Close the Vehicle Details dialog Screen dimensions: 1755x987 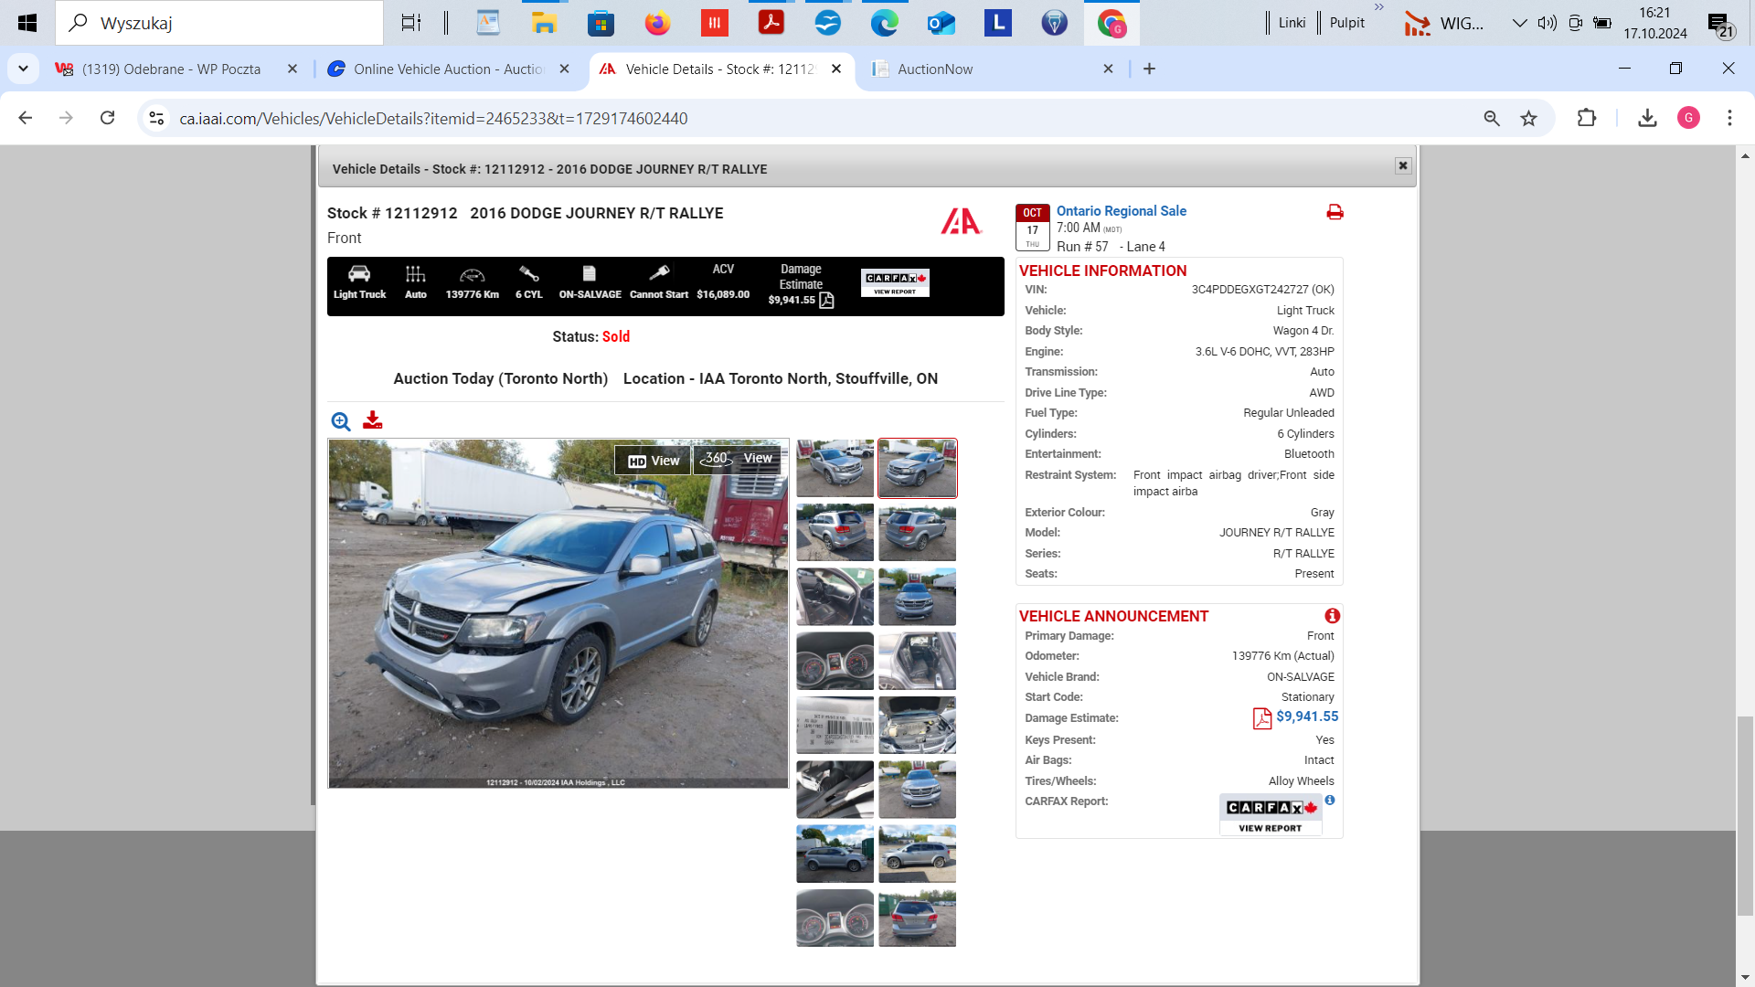1403,165
